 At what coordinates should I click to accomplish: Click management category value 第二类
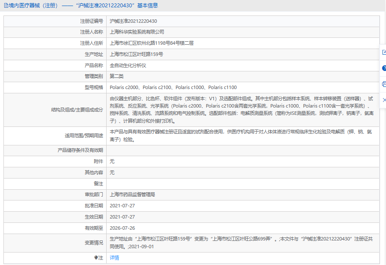[x=116, y=76]
